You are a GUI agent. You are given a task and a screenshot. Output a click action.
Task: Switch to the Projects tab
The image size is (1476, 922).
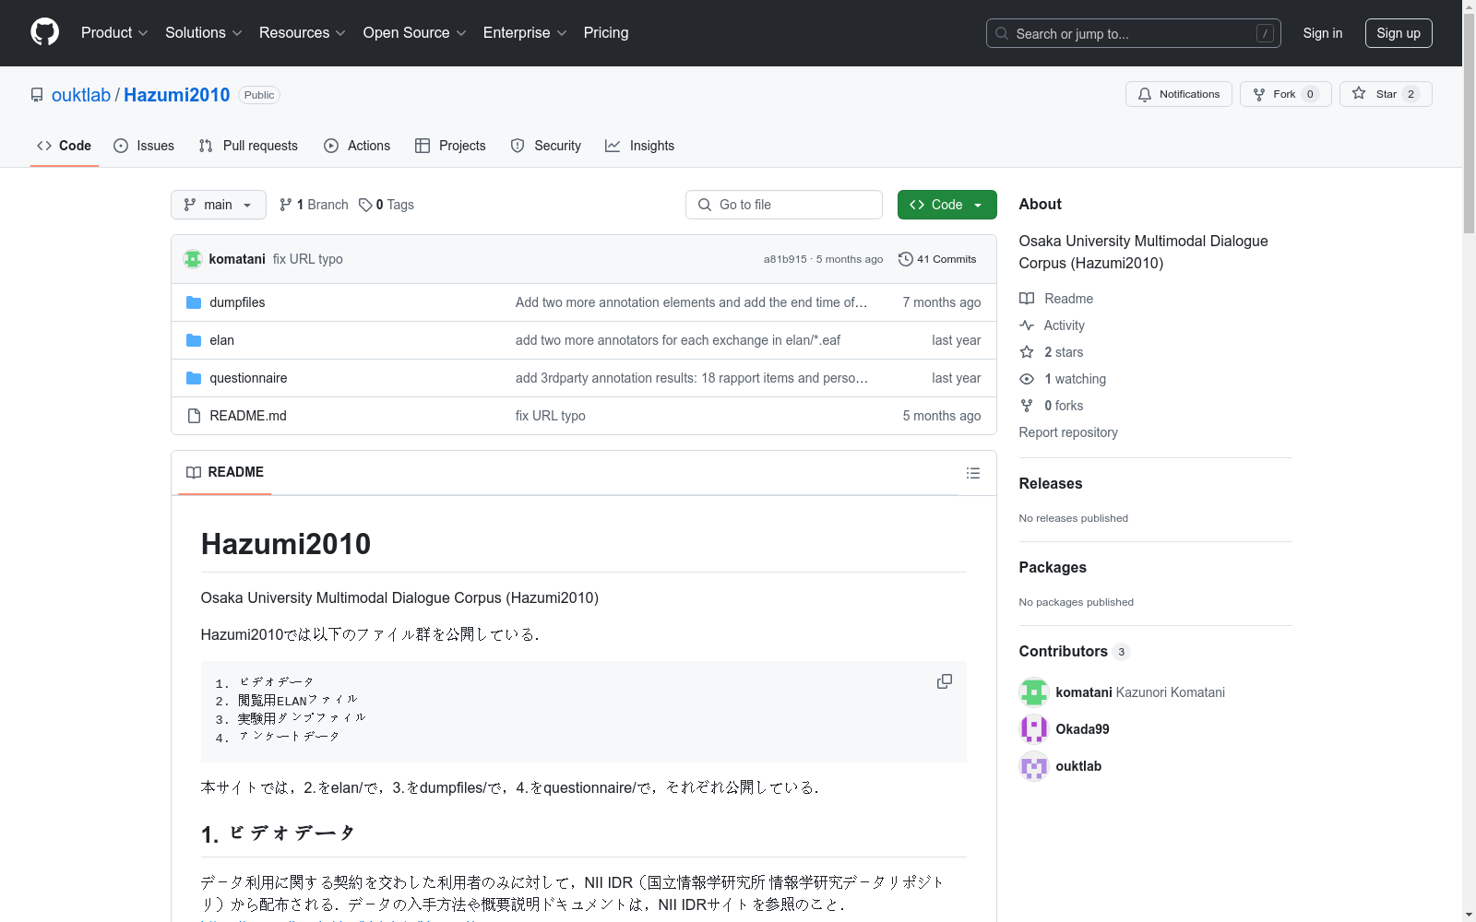[450, 146]
